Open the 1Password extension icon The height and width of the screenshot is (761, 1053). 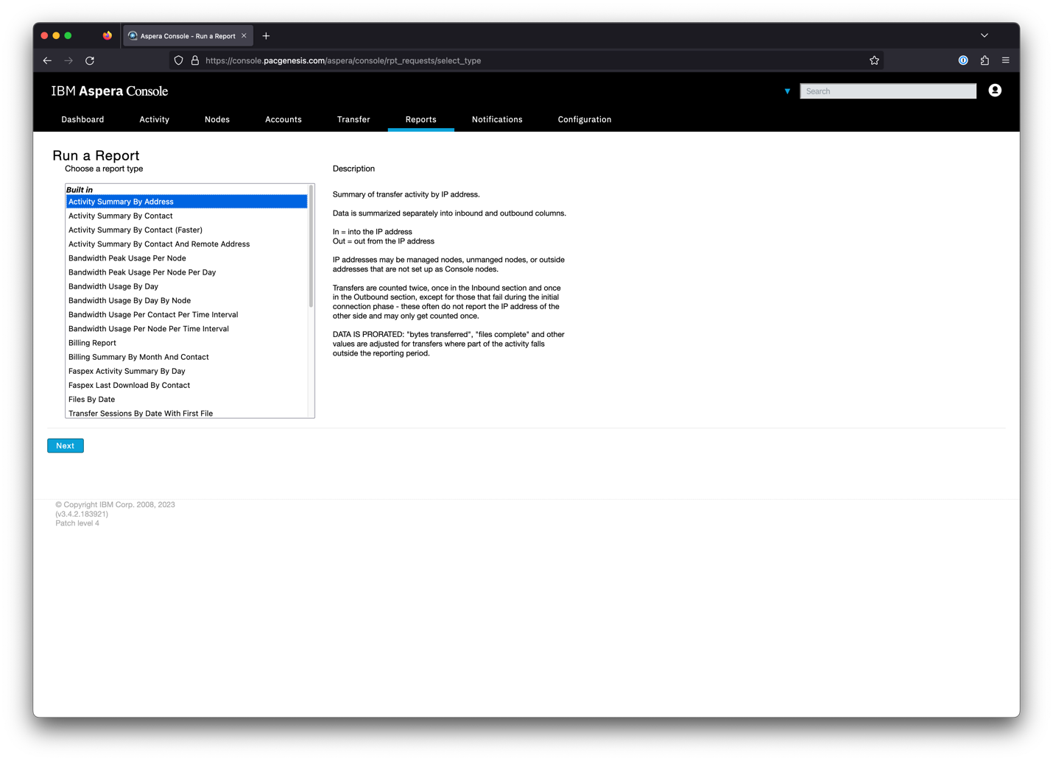(x=963, y=60)
